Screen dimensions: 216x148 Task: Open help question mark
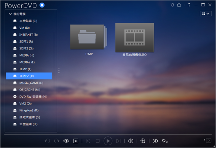click(x=189, y=5)
